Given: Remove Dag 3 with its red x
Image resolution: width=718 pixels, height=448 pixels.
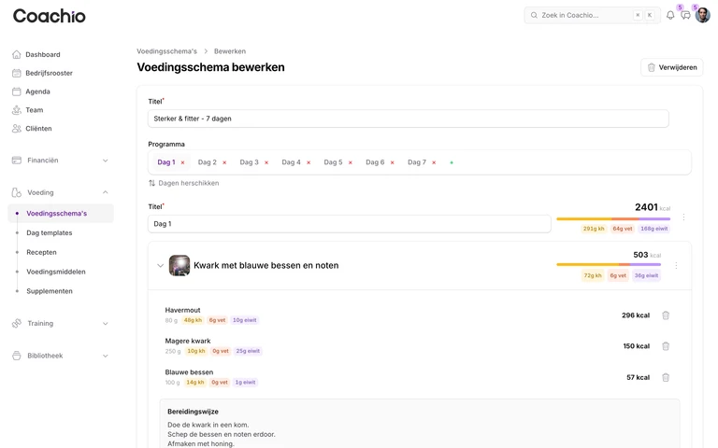Looking at the screenshot, I should pos(266,162).
